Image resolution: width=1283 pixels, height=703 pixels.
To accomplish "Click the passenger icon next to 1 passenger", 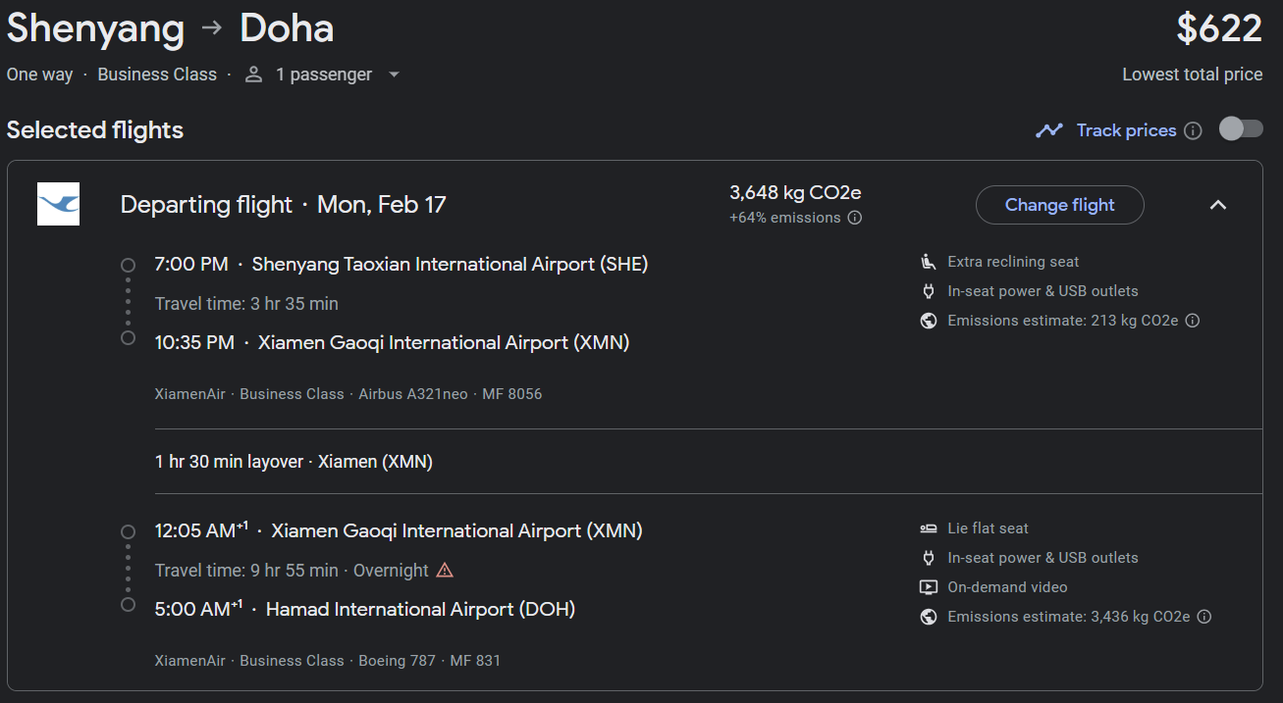I will [x=253, y=74].
